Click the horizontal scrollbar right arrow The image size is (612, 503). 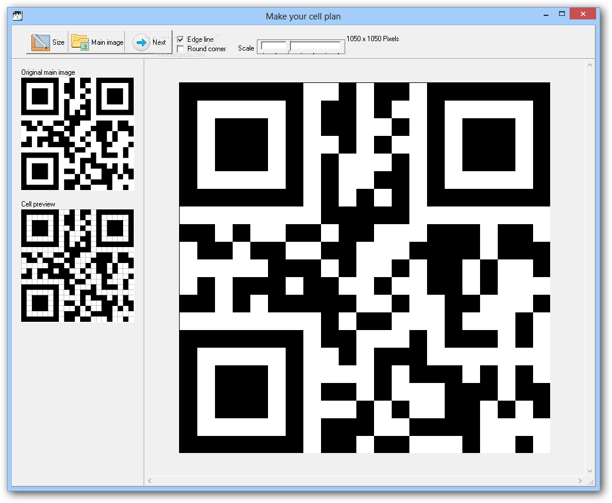(580, 481)
